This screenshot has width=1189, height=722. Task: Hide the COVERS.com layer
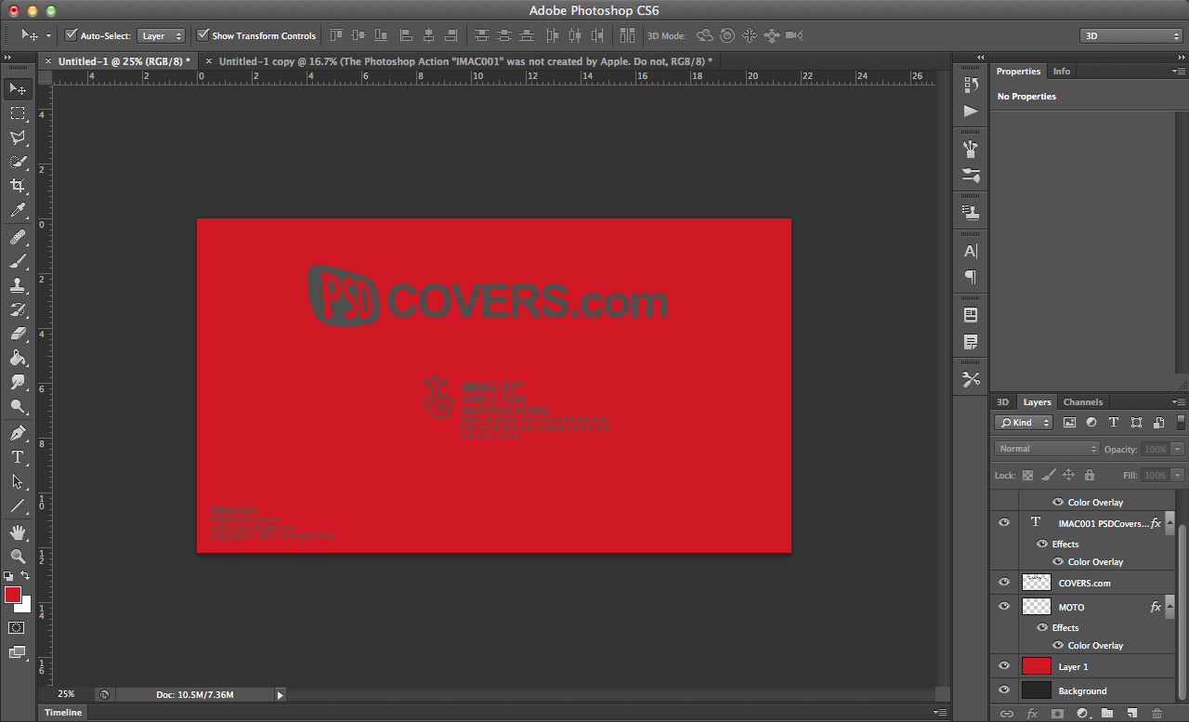(x=1004, y=583)
